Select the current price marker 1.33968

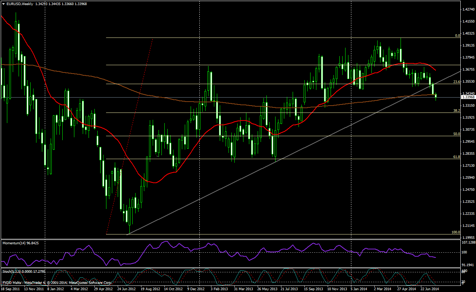[x=468, y=97]
